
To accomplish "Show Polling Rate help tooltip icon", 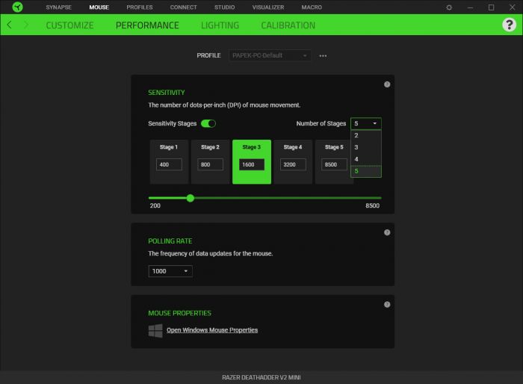I will coord(387,232).
